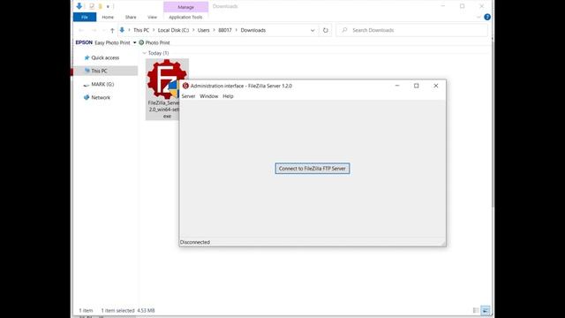
Task: Select This PC in navigation pane
Action: (x=105, y=71)
